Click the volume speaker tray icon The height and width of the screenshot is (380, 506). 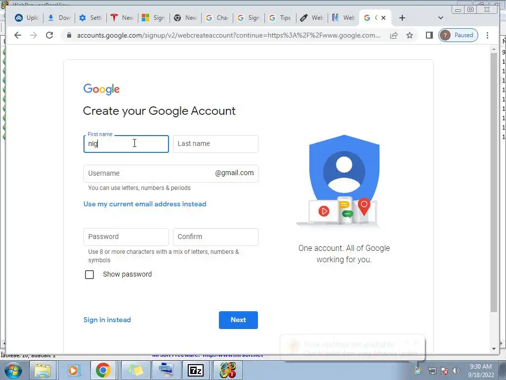[x=456, y=371]
